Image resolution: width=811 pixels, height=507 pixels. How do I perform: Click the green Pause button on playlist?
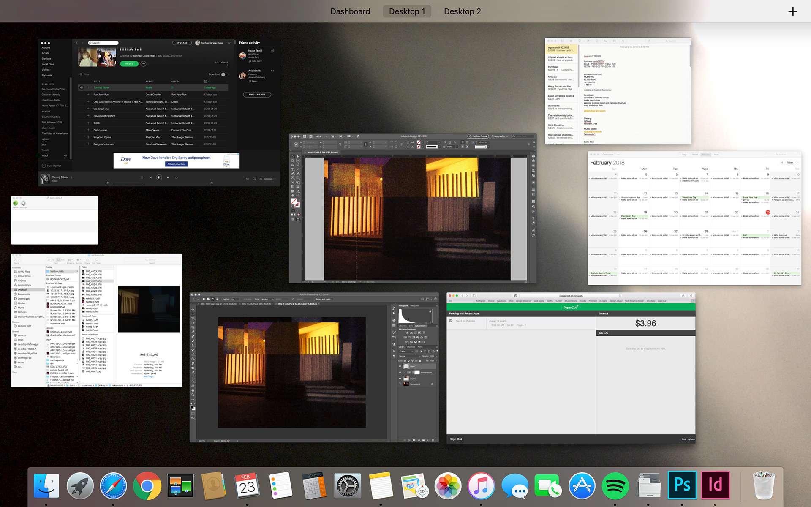point(129,64)
